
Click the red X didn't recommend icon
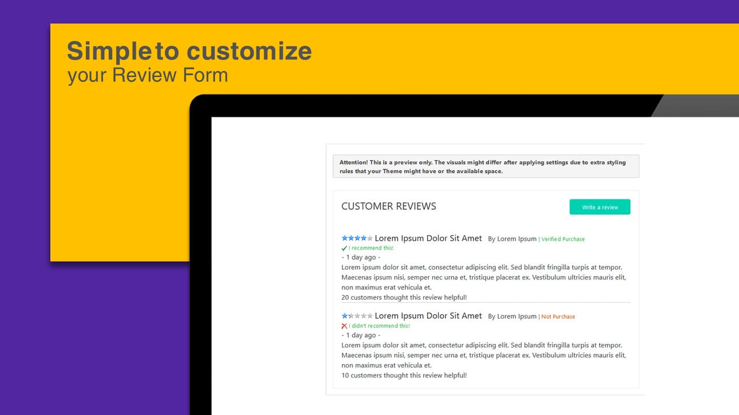click(x=345, y=326)
